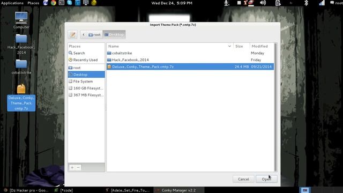The height and width of the screenshot is (193, 343).
Task: Click the 24.4 MB size cell
Action: tap(242, 66)
